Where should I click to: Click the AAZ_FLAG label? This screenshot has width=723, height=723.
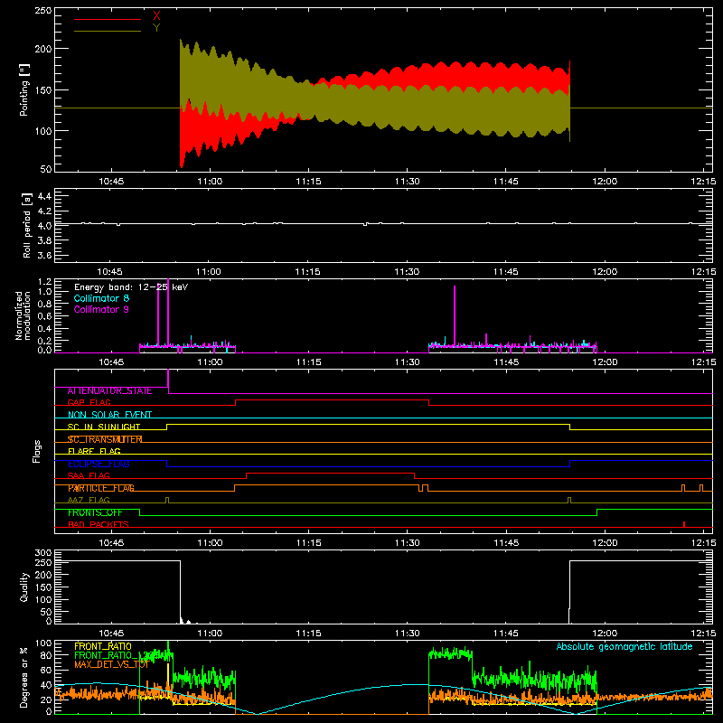pos(89,500)
